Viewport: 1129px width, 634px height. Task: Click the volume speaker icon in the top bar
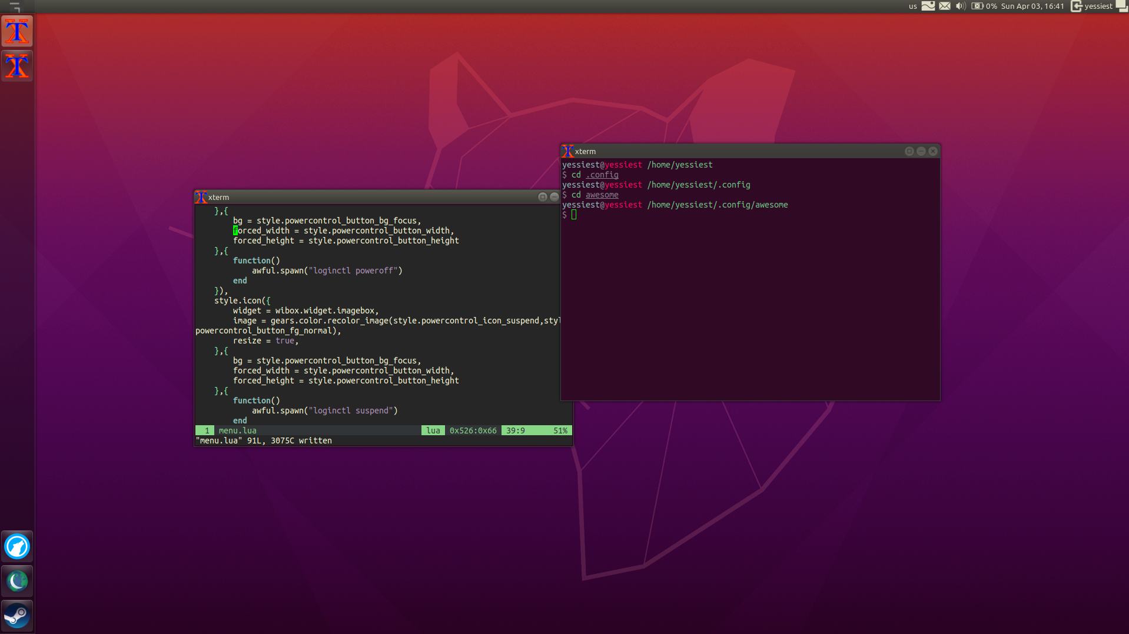[x=961, y=6]
